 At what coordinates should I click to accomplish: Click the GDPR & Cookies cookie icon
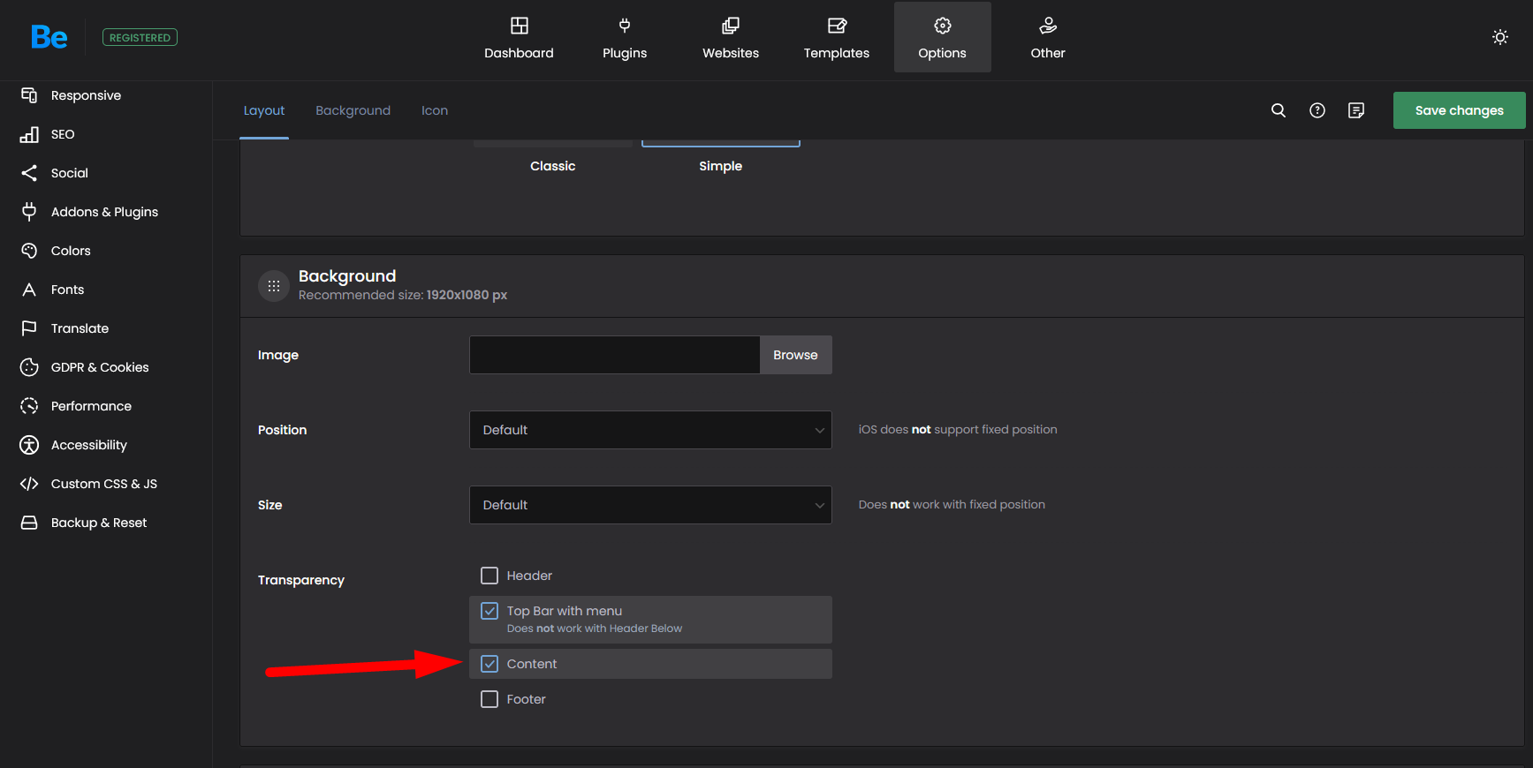(x=29, y=367)
